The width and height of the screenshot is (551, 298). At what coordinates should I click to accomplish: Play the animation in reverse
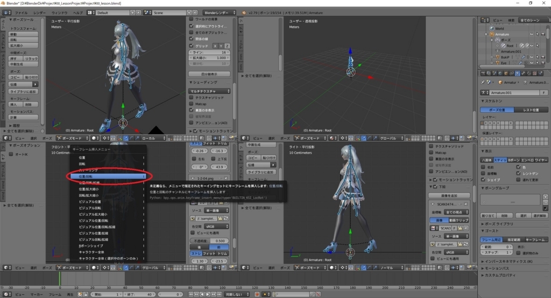click(x=202, y=294)
